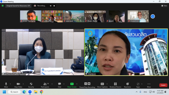Open File Explorer from taskbar

tap(36, 92)
